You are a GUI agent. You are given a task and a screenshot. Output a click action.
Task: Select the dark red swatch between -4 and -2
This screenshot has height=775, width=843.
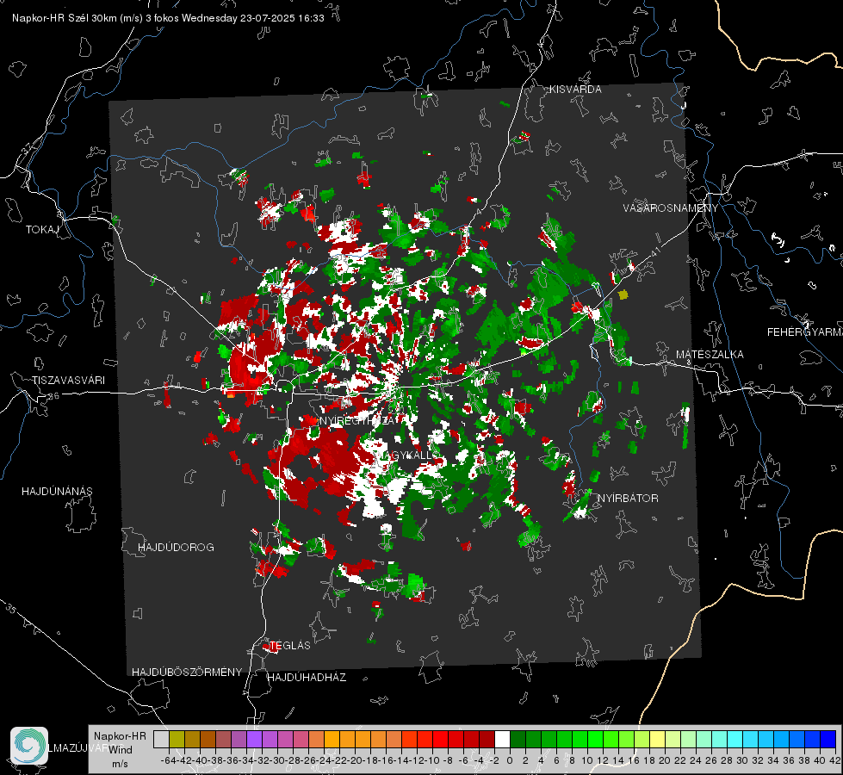coord(487,739)
